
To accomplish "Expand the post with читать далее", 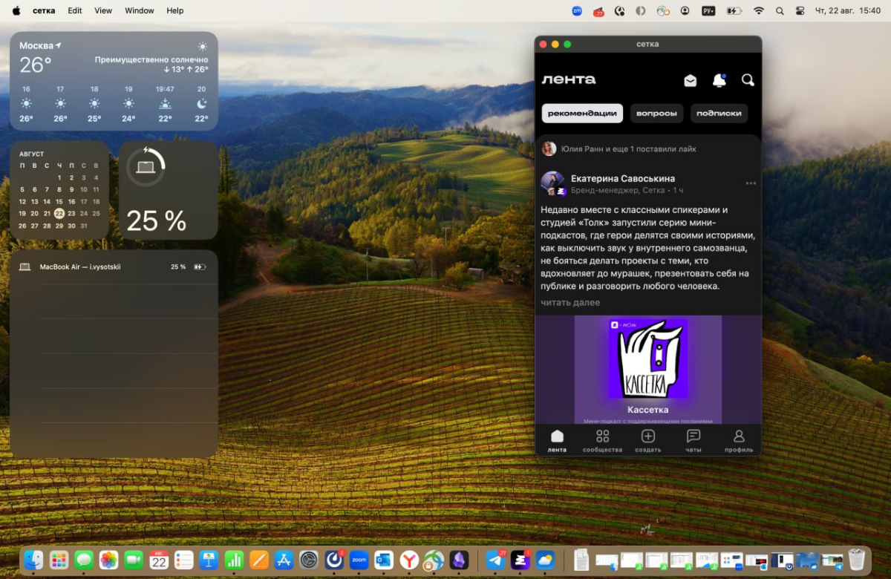I will pos(570,303).
